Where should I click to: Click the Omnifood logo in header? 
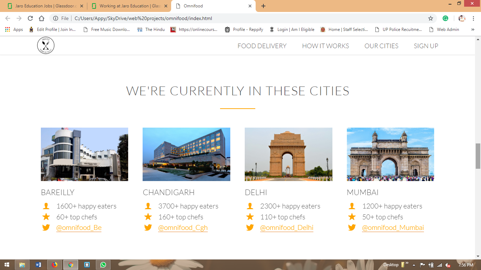[46, 46]
